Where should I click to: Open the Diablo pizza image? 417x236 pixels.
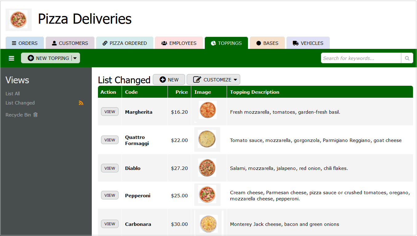tap(207, 168)
